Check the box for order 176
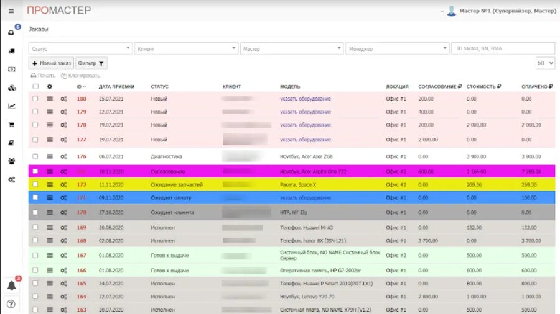Screen dimensions: 560x314 click(x=35, y=156)
